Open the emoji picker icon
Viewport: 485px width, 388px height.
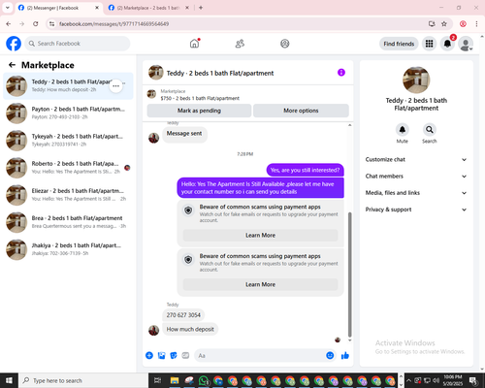coord(330,355)
